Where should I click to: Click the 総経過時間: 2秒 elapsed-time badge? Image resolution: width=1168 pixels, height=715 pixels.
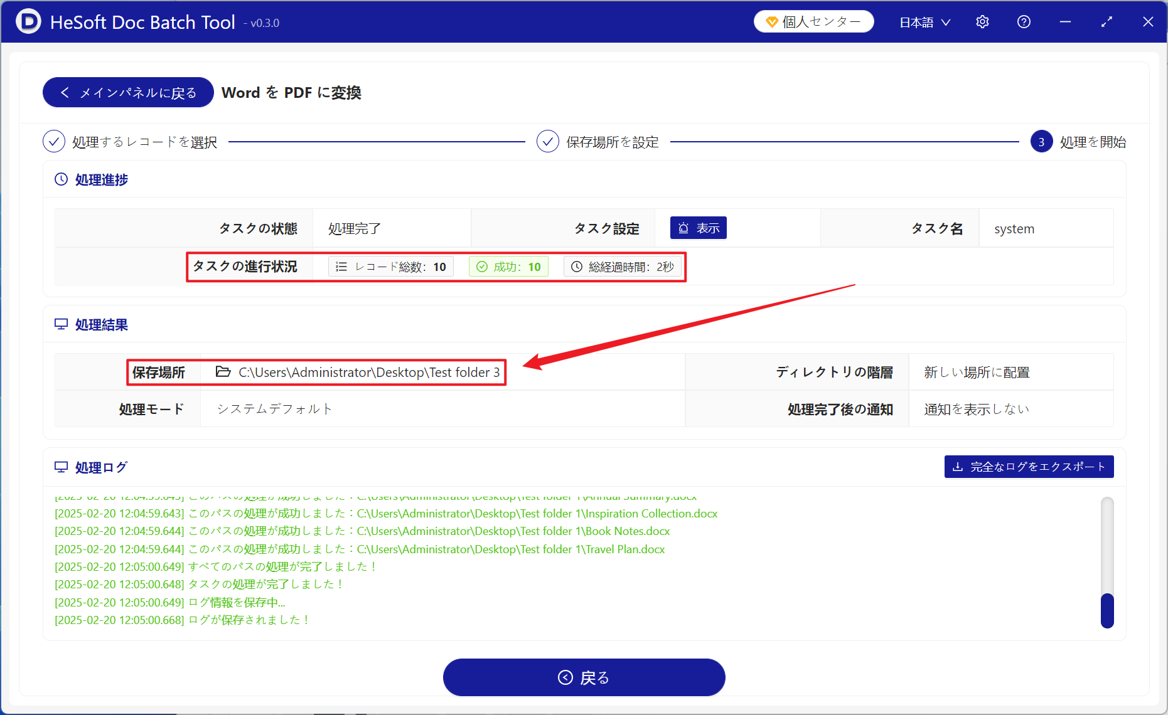click(622, 267)
